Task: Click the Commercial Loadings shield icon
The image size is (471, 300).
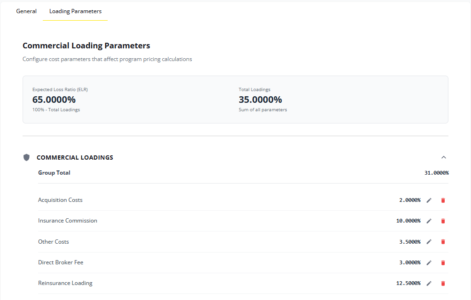Action: coord(27,157)
